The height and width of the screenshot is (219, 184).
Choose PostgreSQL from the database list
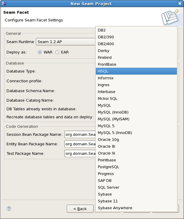click(137, 167)
